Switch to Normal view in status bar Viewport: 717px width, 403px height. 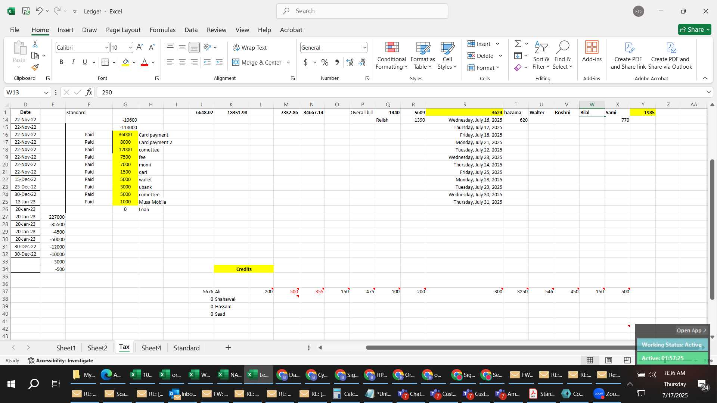pos(590,360)
